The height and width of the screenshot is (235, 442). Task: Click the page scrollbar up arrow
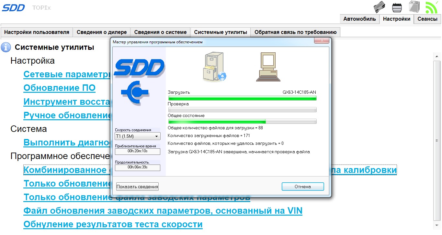(x=436, y=56)
